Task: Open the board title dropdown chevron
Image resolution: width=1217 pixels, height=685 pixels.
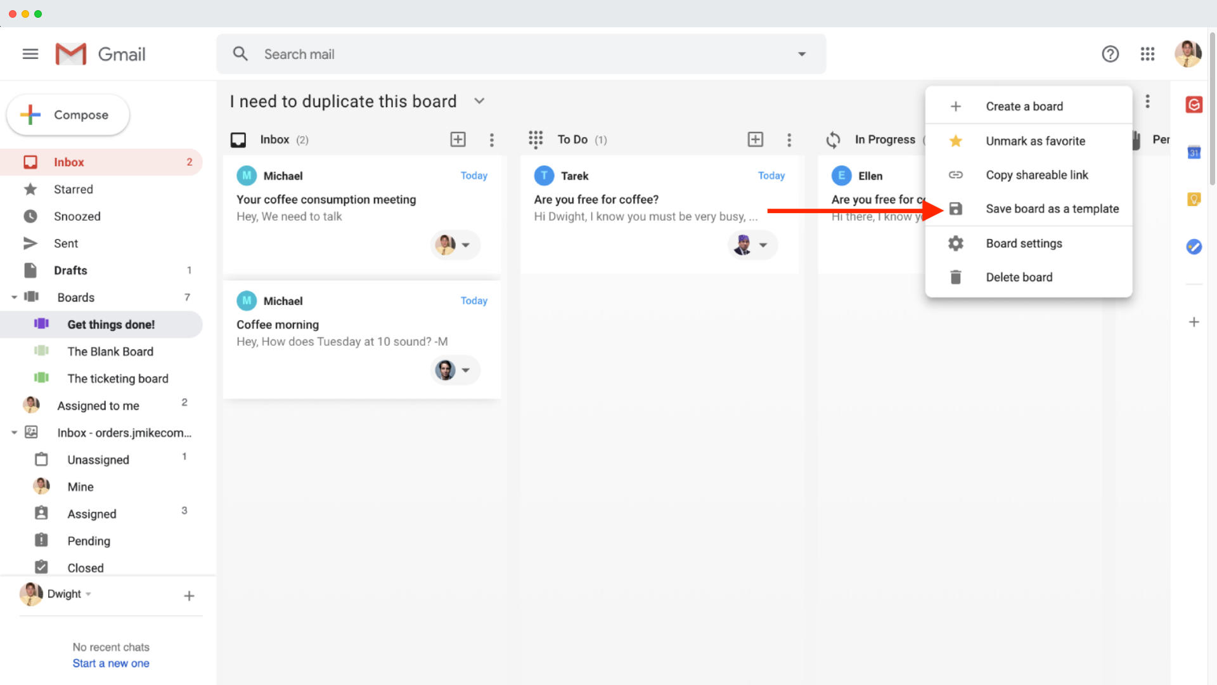Action: [x=480, y=101]
